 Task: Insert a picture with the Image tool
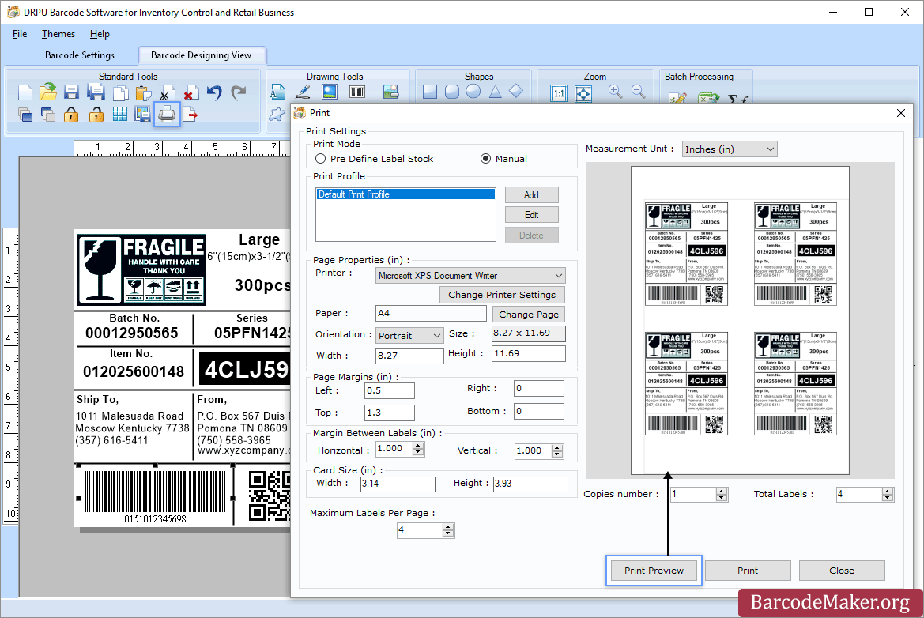tap(330, 92)
